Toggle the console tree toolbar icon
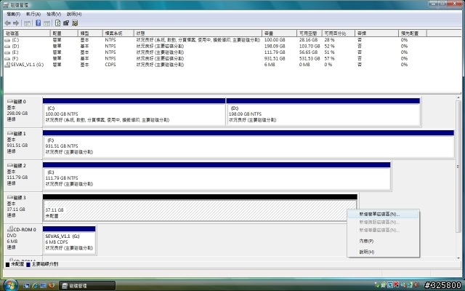The height and width of the screenshot is (291, 465). pyautogui.click(x=28, y=23)
